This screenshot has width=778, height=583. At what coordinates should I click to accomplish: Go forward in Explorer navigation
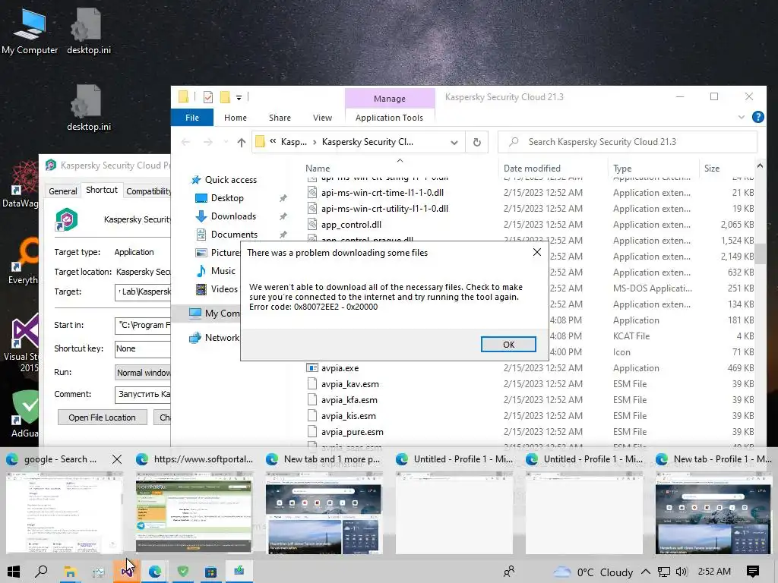[208, 142]
